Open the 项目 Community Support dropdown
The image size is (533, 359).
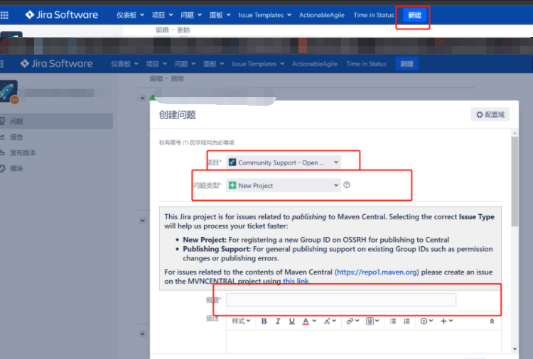pyautogui.click(x=284, y=162)
